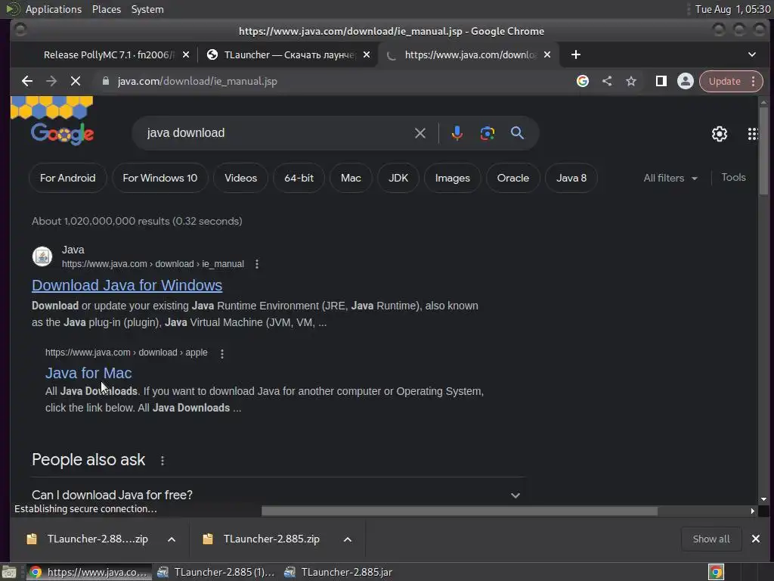Open menu for TLauncher-2.88....zip download
The height and width of the screenshot is (581, 774).
tap(172, 539)
